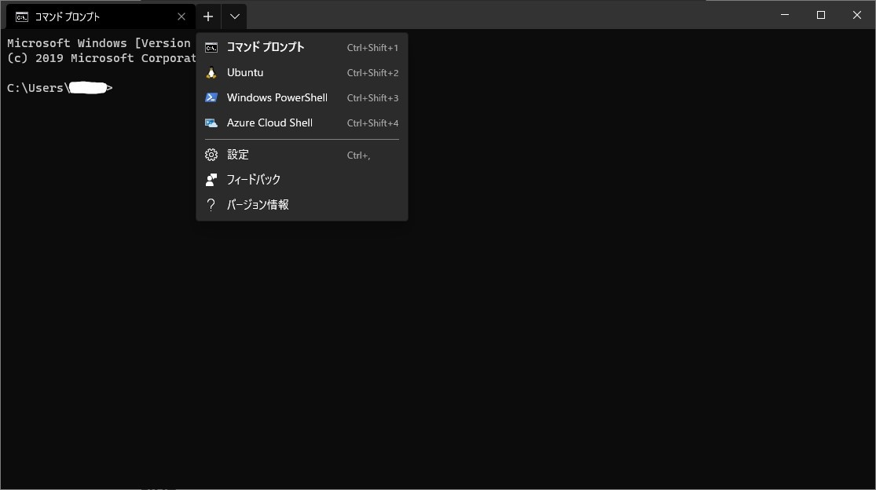Collapse the profile dropdown chevron
The image size is (876, 490).
(235, 16)
